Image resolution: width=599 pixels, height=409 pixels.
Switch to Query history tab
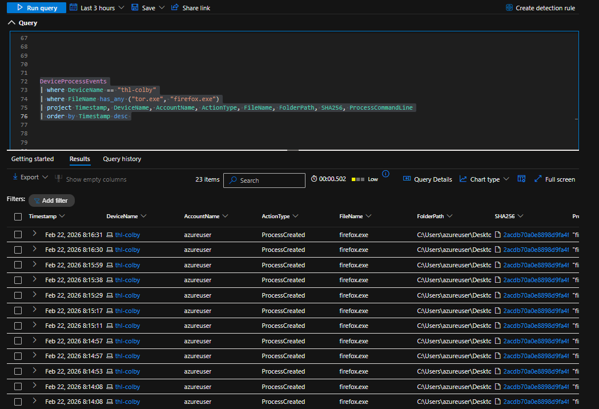tap(122, 159)
